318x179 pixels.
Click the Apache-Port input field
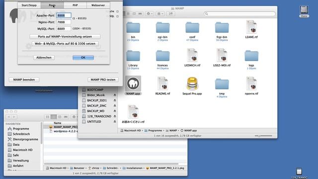[x=64, y=15]
